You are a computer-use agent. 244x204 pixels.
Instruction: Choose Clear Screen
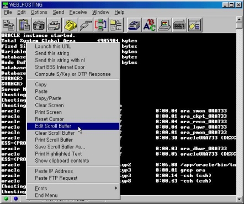[x=73, y=106]
